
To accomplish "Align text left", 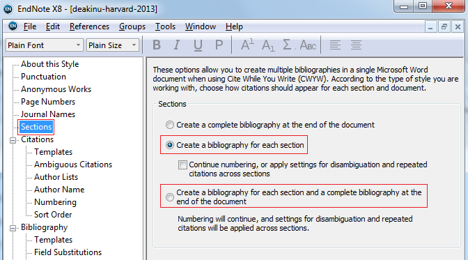I will (335, 45).
